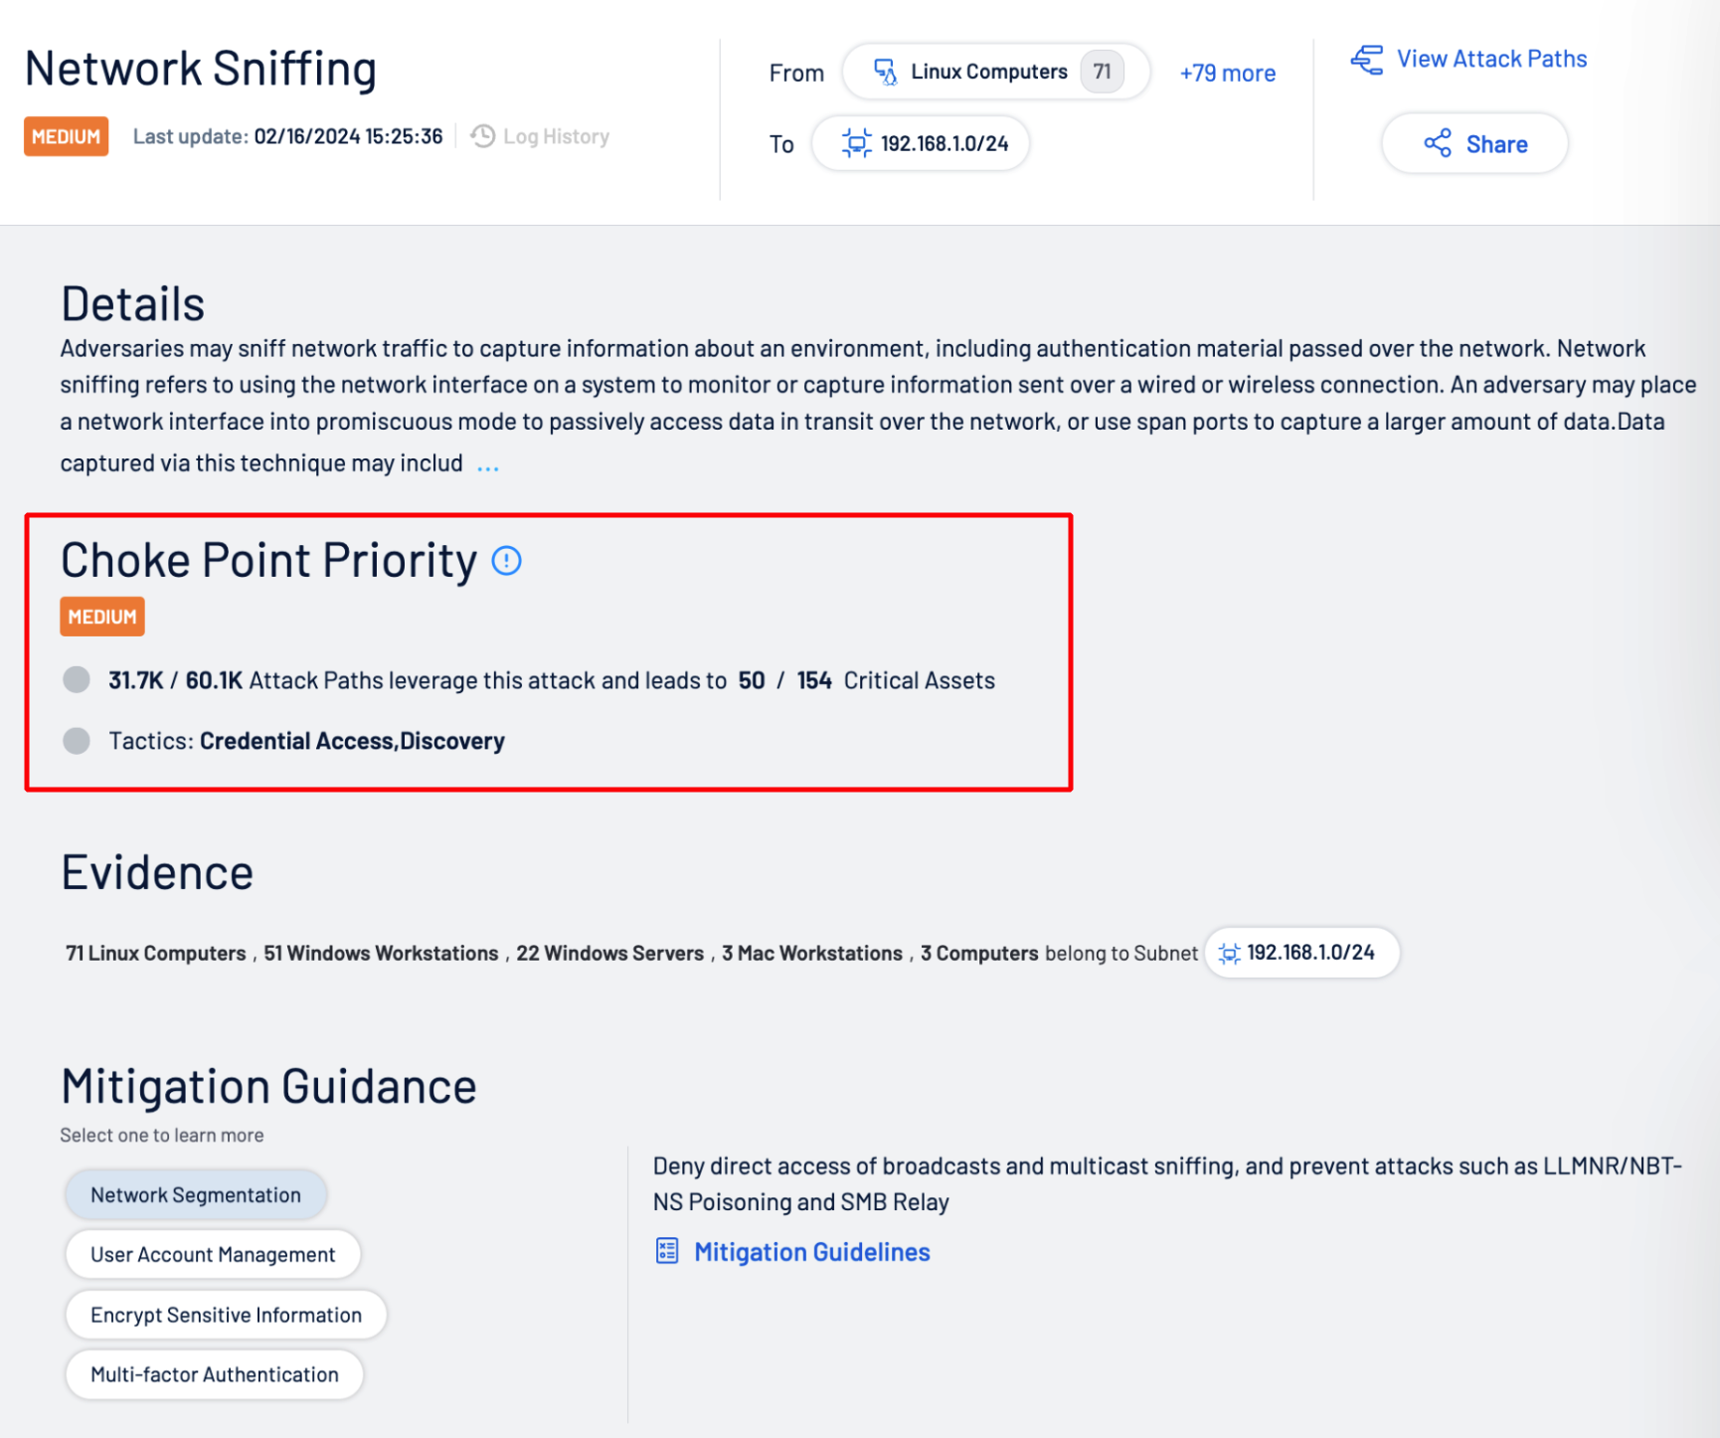The height and width of the screenshot is (1438, 1720).
Task: Click the subnet icon in the To field
Action: pyautogui.click(x=856, y=143)
